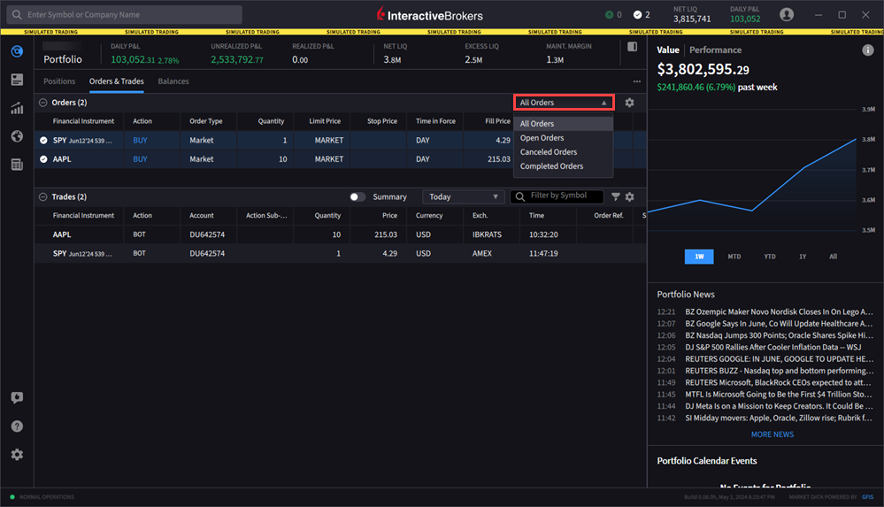The height and width of the screenshot is (507, 884).
Task: Sort orders by the Financial Instrument column header
Action: pyautogui.click(x=83, y=121)
